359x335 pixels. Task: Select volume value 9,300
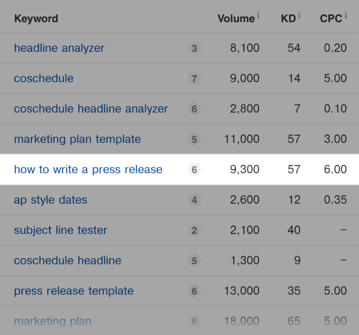pos(245,169)
